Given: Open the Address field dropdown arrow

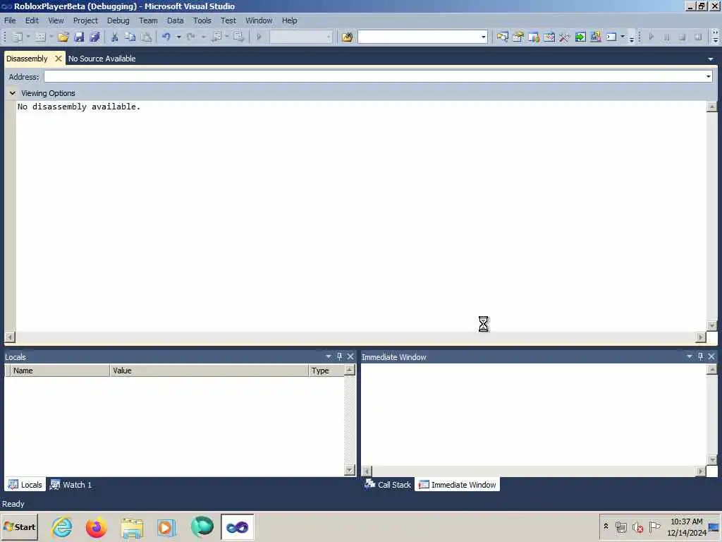Looking at the screenshot, I should [x=708, y=76].
